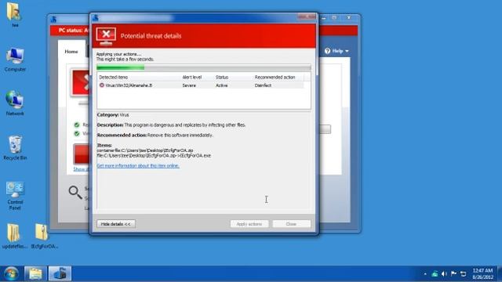Select the Control Panel desktop icon

point(15,196)
